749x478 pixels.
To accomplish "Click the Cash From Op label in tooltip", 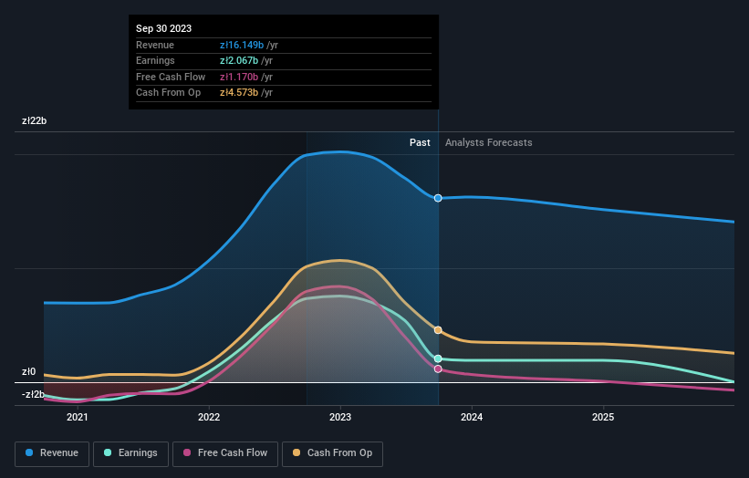I will [x=168, y=93].
